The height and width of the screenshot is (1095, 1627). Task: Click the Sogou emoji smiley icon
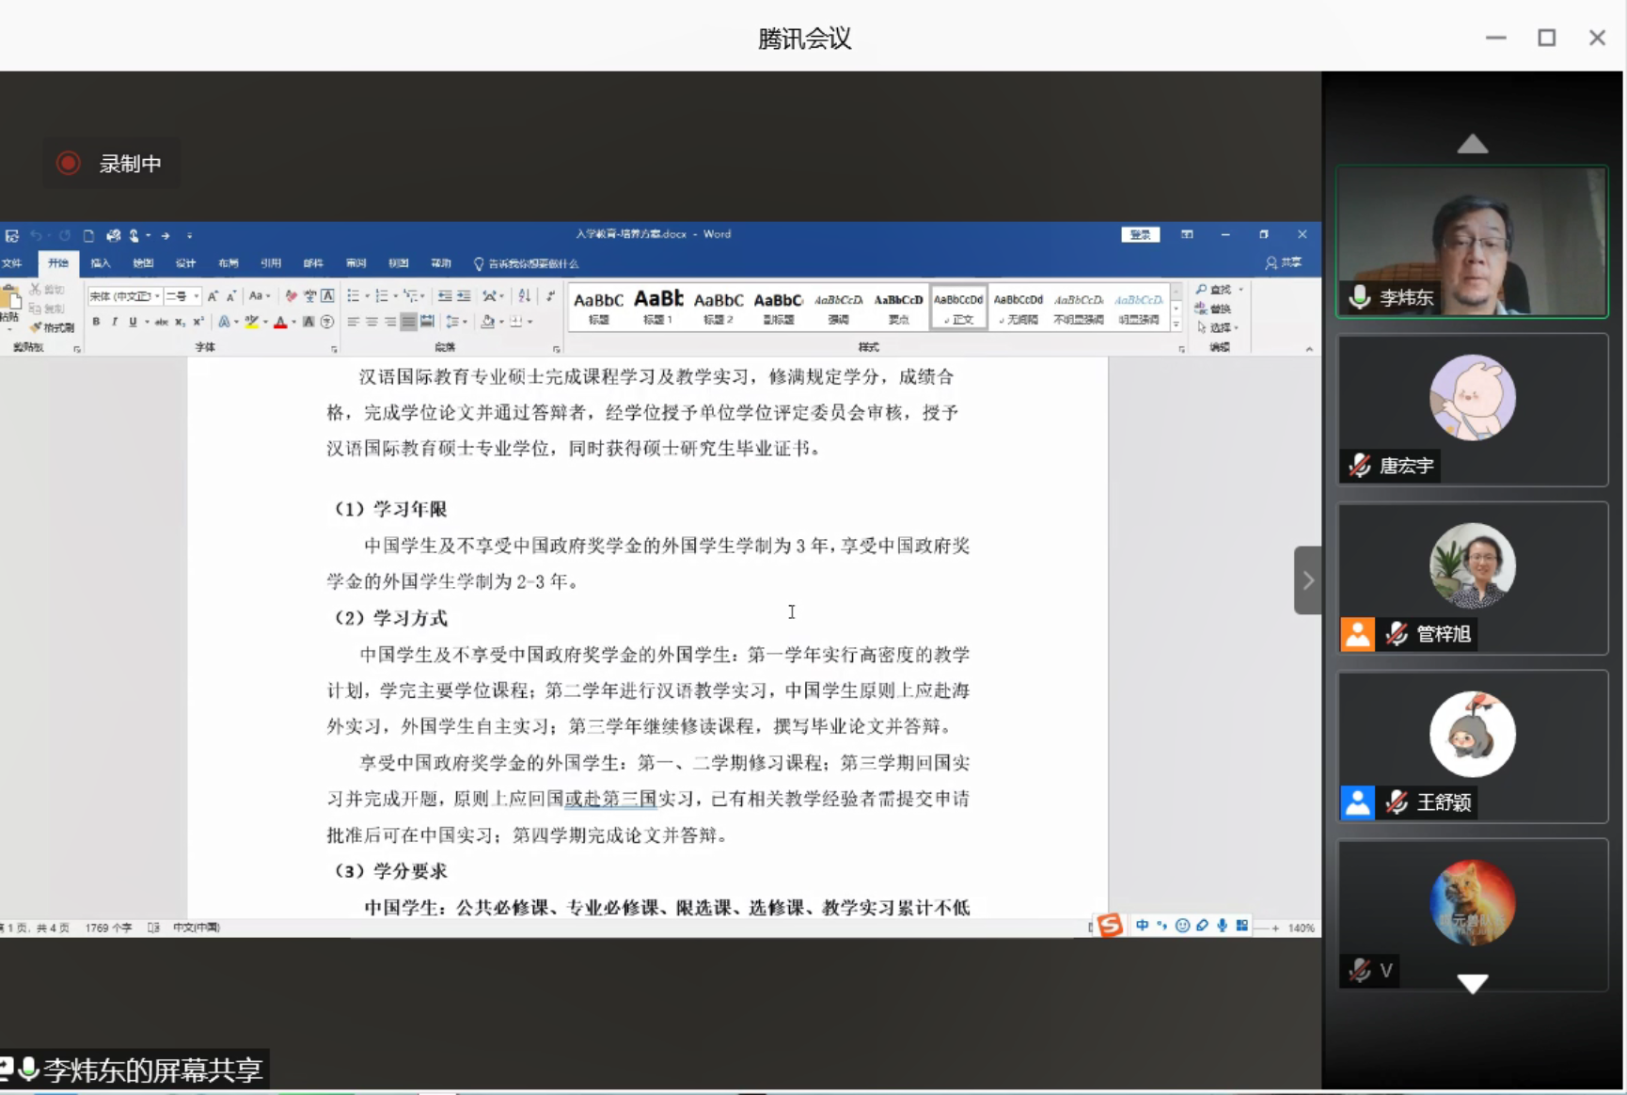pyautogui.click(x=1182, y=926)
